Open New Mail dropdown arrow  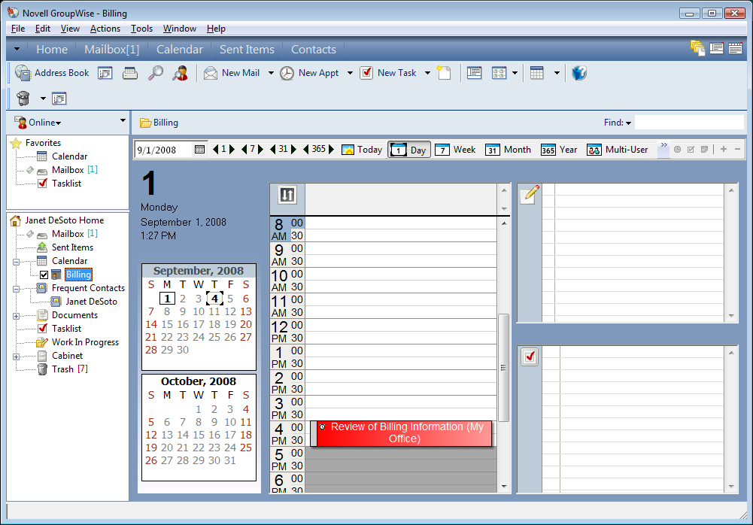271,73
